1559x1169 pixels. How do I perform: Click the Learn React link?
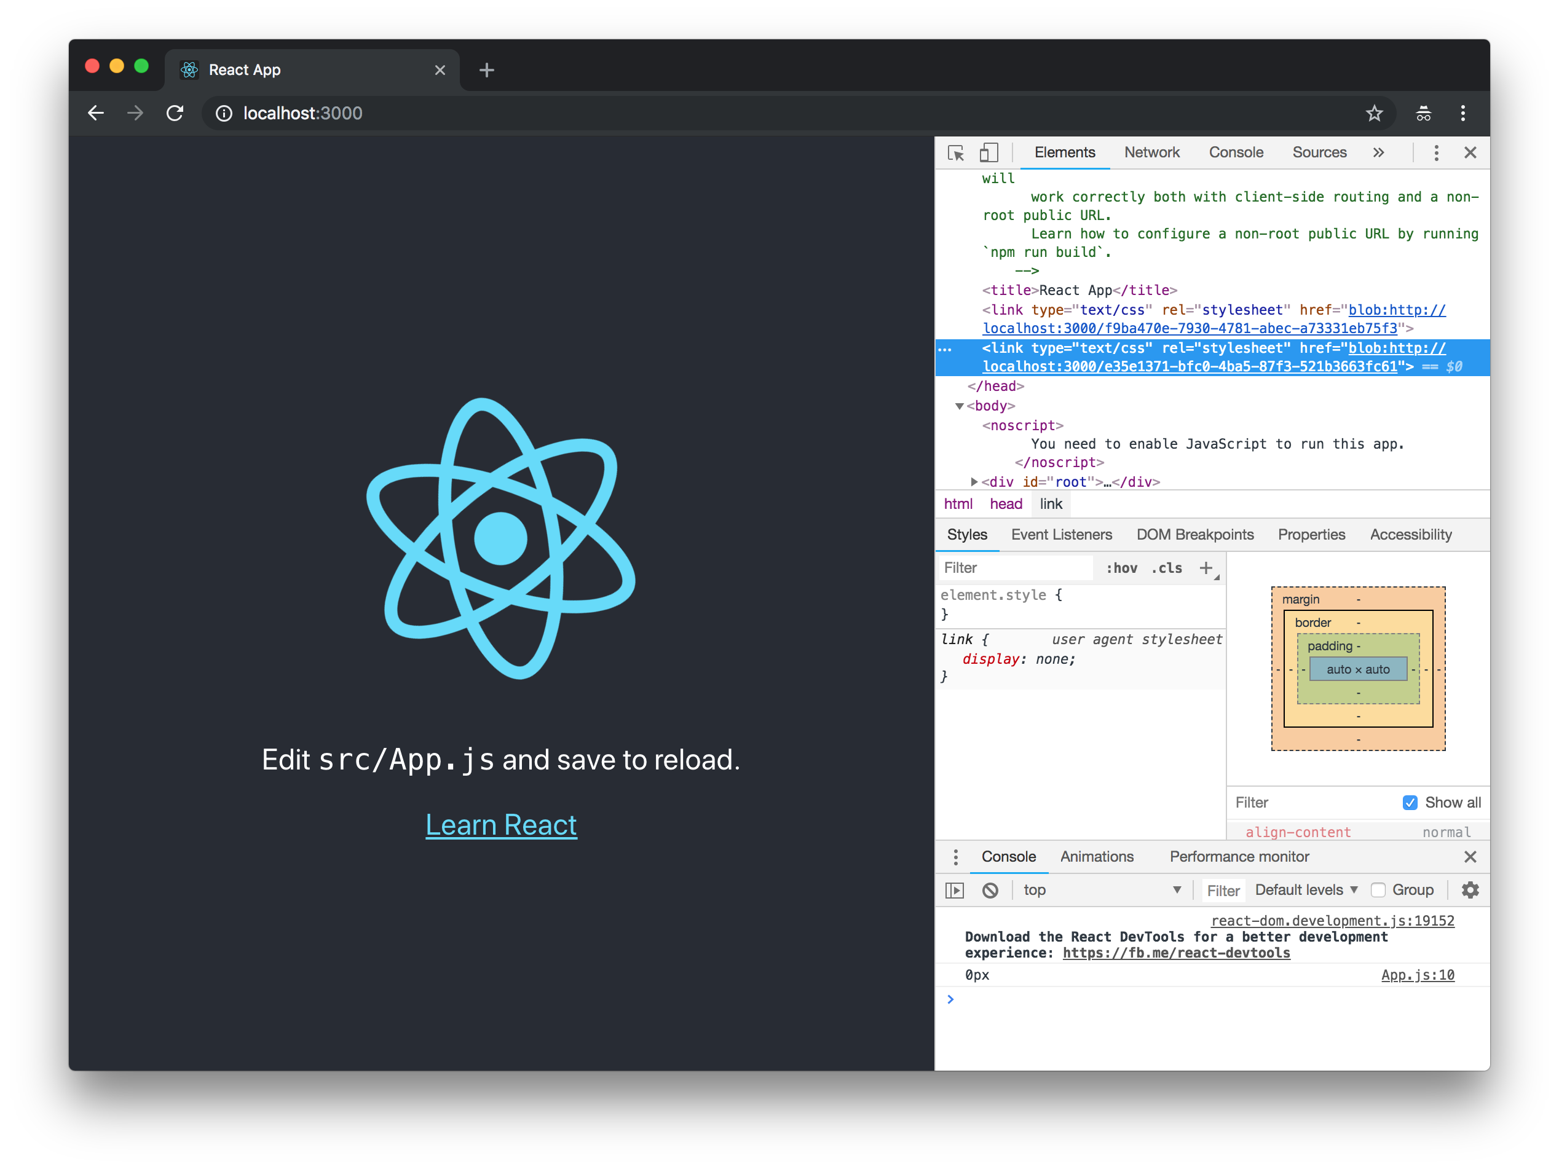point(500,824)
